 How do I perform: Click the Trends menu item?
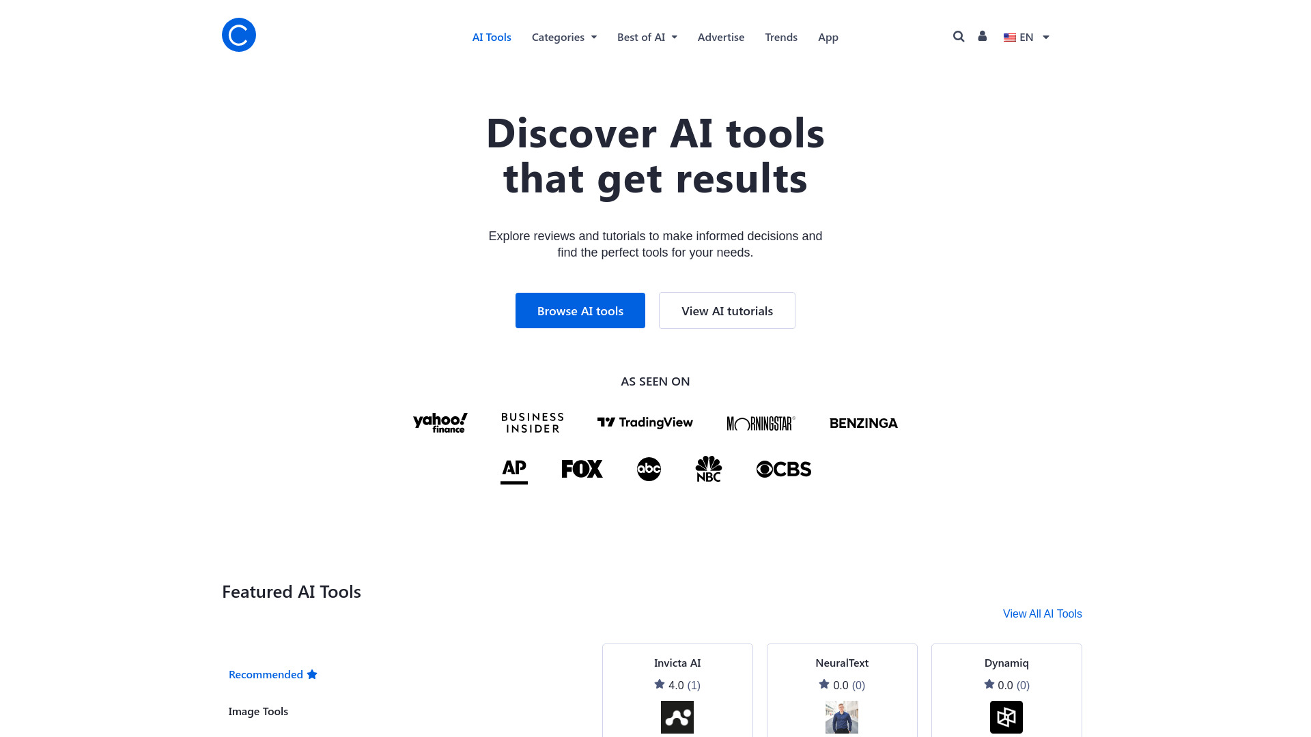(x=780, y=37)
